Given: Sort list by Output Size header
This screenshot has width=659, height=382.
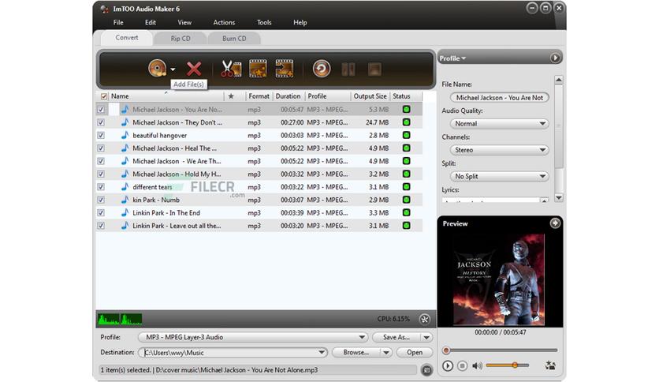Looking at the screenshot, I should point(370,96).
